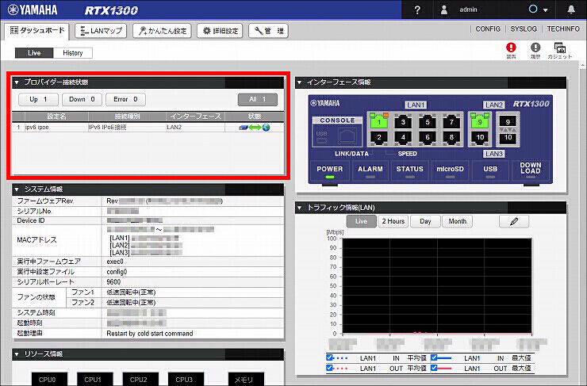587x386 pixels.
Task: Toggle LAN1 OUT 平均値 checkbox
Action: pos(329,368)
